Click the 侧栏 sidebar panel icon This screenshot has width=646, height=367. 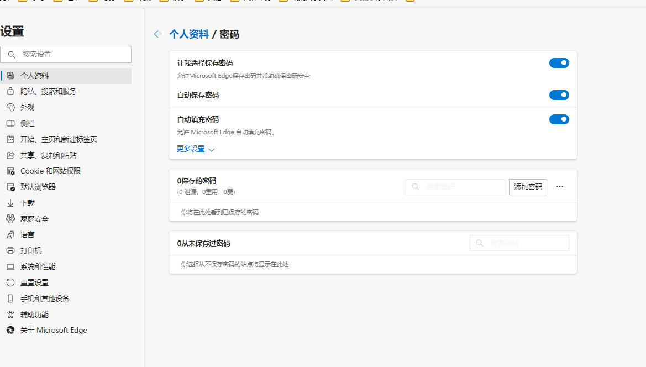[x=10, y=124]
